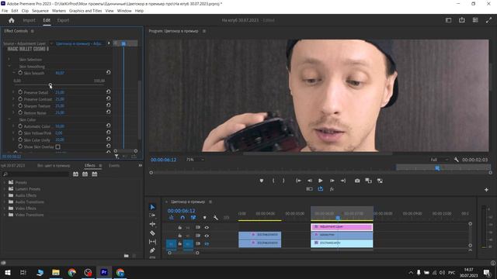The width and height of the screenshot is (497, 279).
Task: Click the Effects panel search field
Action: point(36,174)
